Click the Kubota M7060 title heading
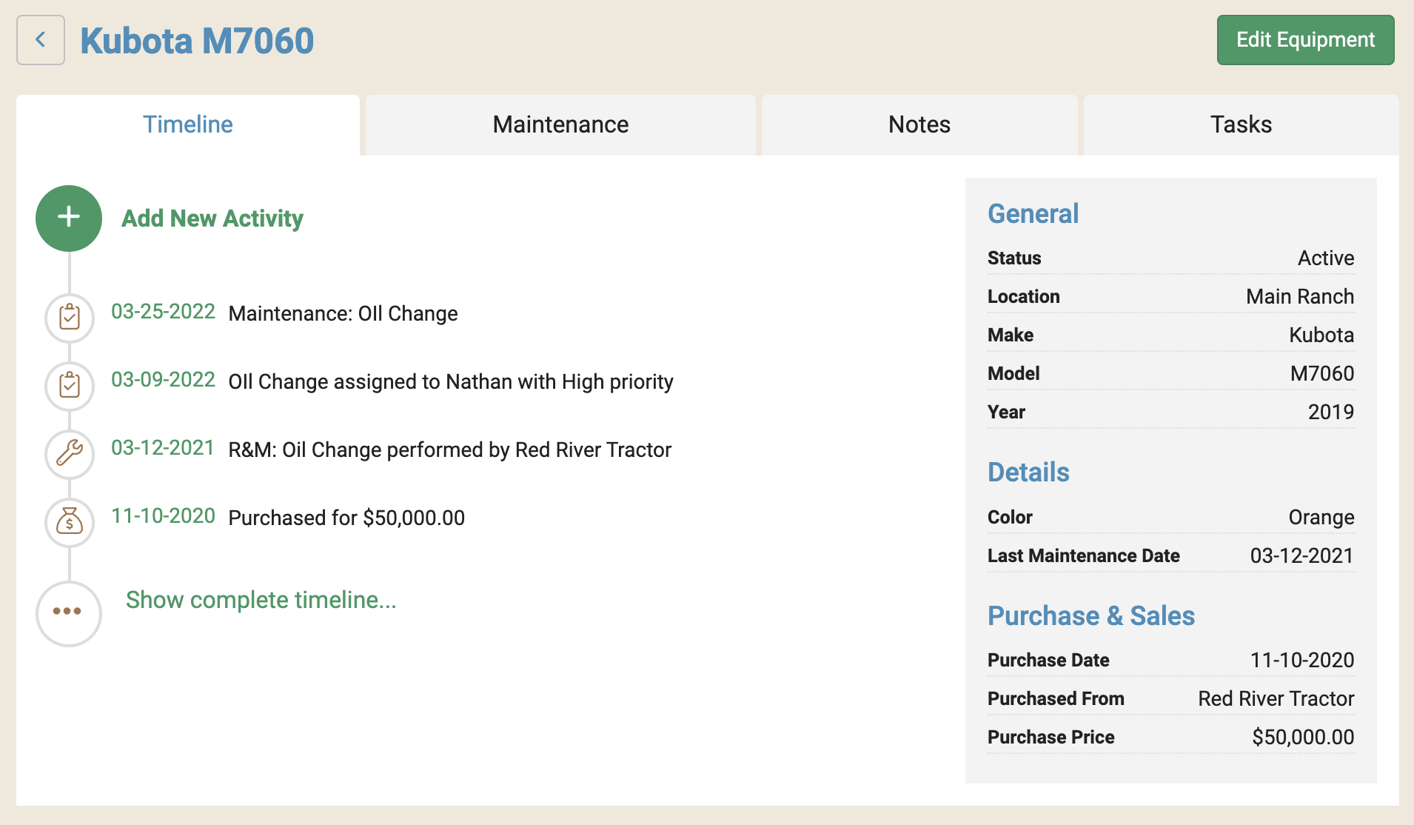This screenshot has width=1414, height=825. pyautogui.click(x=197, y=41)
